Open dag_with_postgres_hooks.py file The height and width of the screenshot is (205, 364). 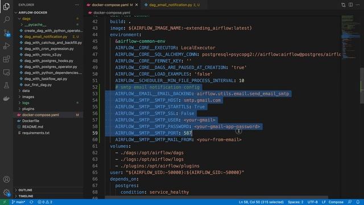49,61
